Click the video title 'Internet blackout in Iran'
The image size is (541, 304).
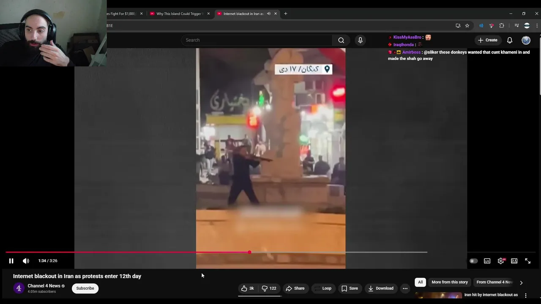pyautogui.click(x=77, y=276)
